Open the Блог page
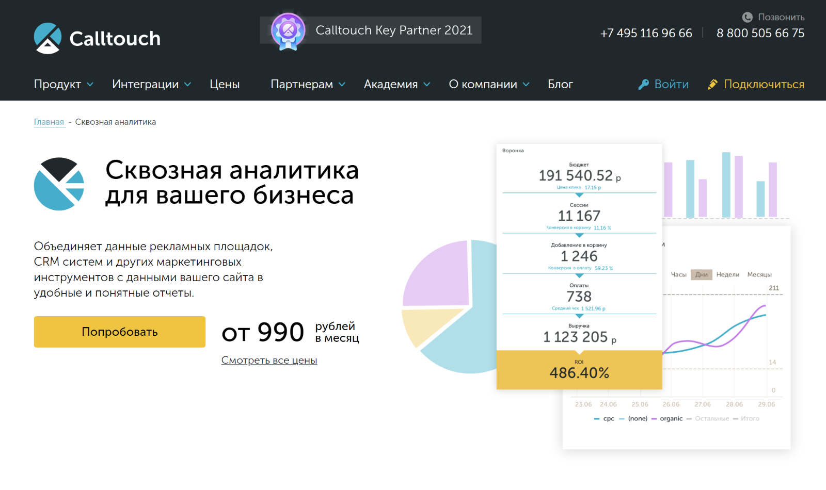This screenshot has height=490, width=826. 560,84
